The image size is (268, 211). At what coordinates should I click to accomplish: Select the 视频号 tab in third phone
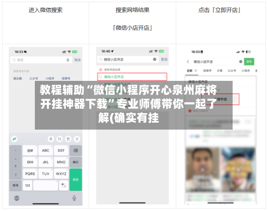point(207,71)
